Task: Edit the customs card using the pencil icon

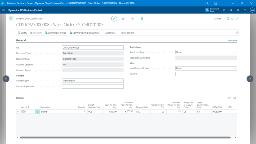Action: [114, 18]
